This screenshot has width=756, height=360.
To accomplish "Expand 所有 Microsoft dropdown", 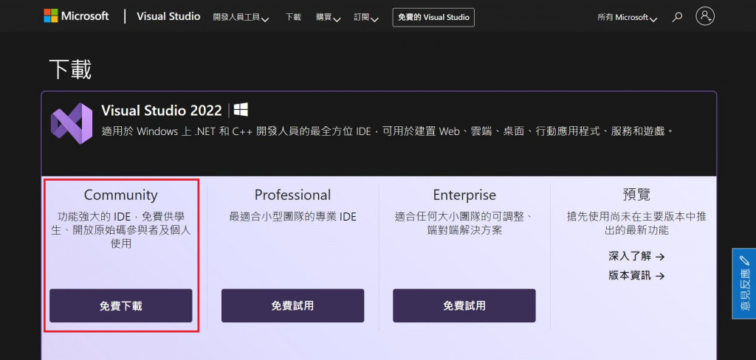I will click(x=628, y=18).
